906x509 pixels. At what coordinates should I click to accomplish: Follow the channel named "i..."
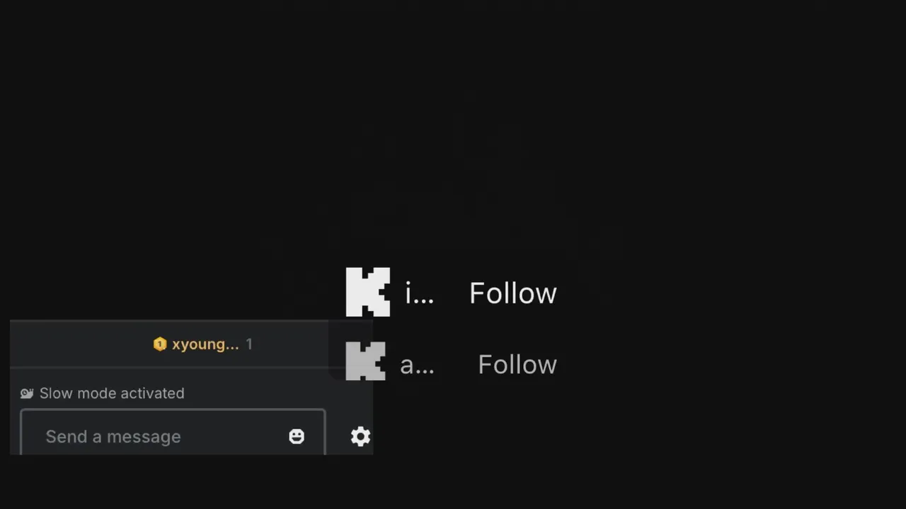click(513, 293)
